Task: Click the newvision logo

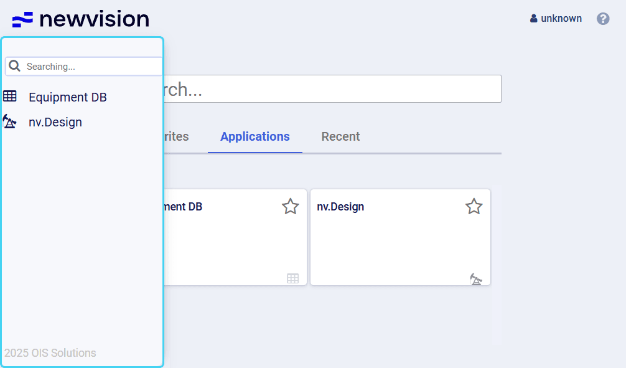Action: click(x=81, y=19)
